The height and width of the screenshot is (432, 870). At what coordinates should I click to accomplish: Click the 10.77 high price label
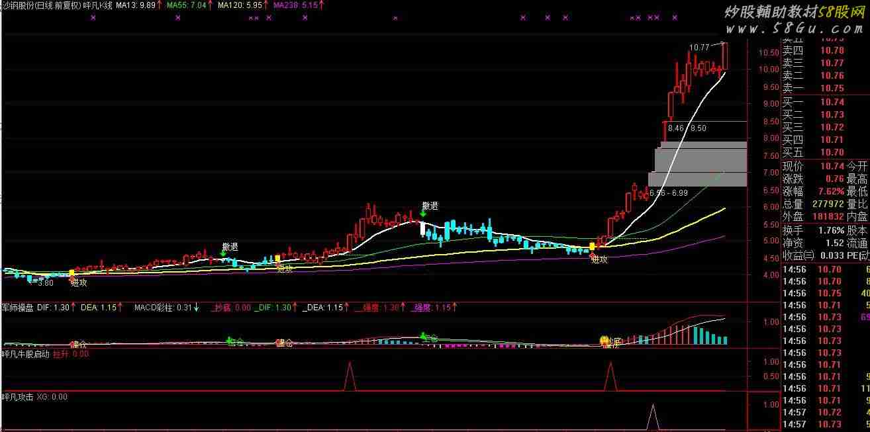point(699,47)
